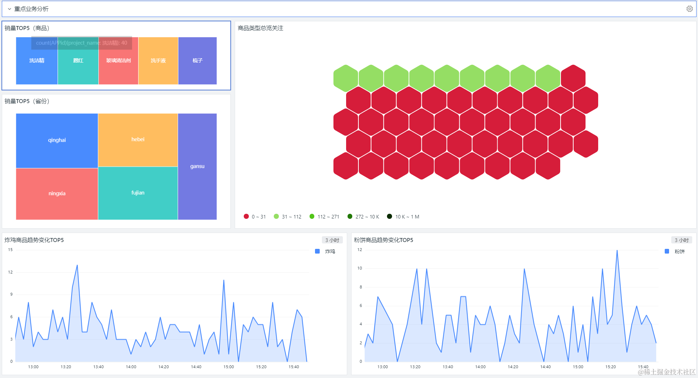The width and height of the screenshot is (698, 378).
Task: Choose the gansu province tile
Action: click(x=197, y=166)
